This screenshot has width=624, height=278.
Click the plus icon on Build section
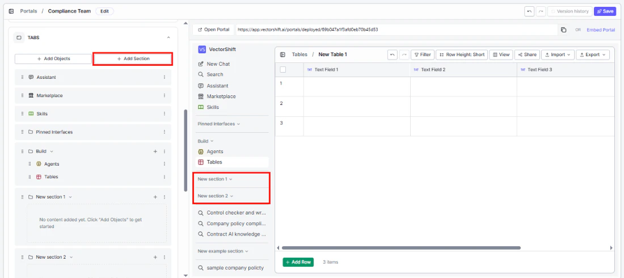point(155,151)
